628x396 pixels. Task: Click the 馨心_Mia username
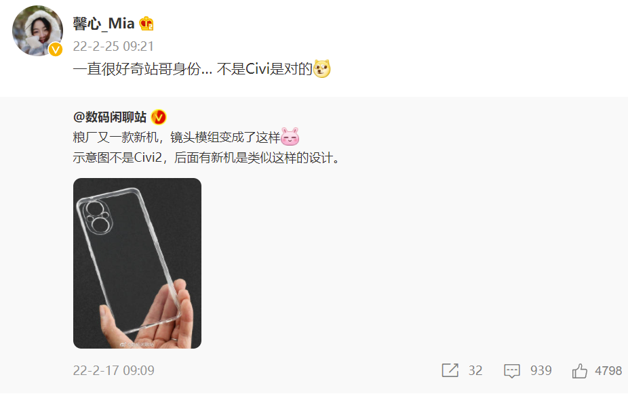pyautogui.click(x=104, y=24)
